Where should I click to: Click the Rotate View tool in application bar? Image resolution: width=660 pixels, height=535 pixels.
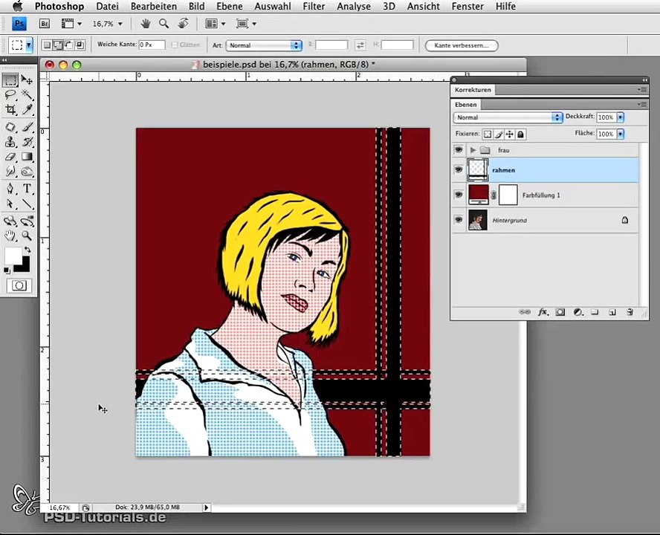(x=183, y=24)
